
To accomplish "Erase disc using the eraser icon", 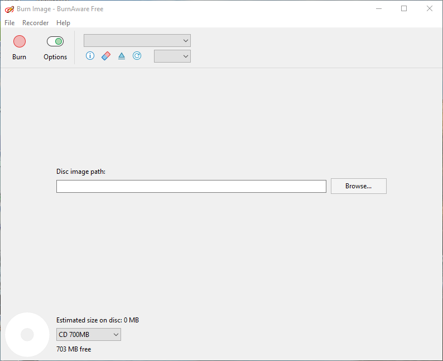I will click(106, 56).
